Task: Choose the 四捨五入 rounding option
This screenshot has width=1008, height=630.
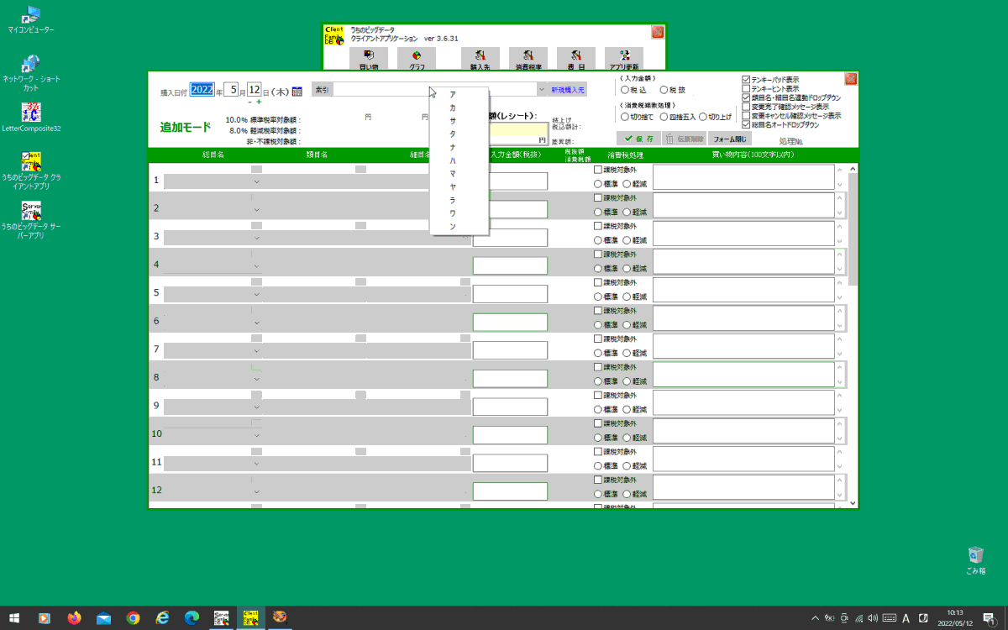Action: [x=664, y=117]
